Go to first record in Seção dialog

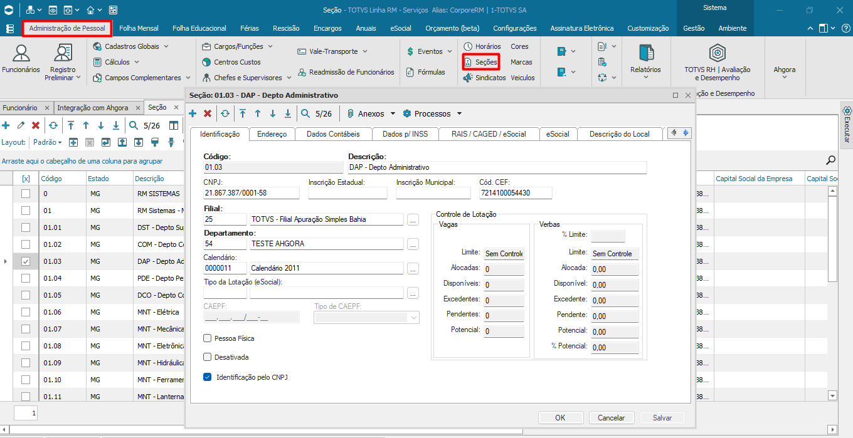coord(243,113)
